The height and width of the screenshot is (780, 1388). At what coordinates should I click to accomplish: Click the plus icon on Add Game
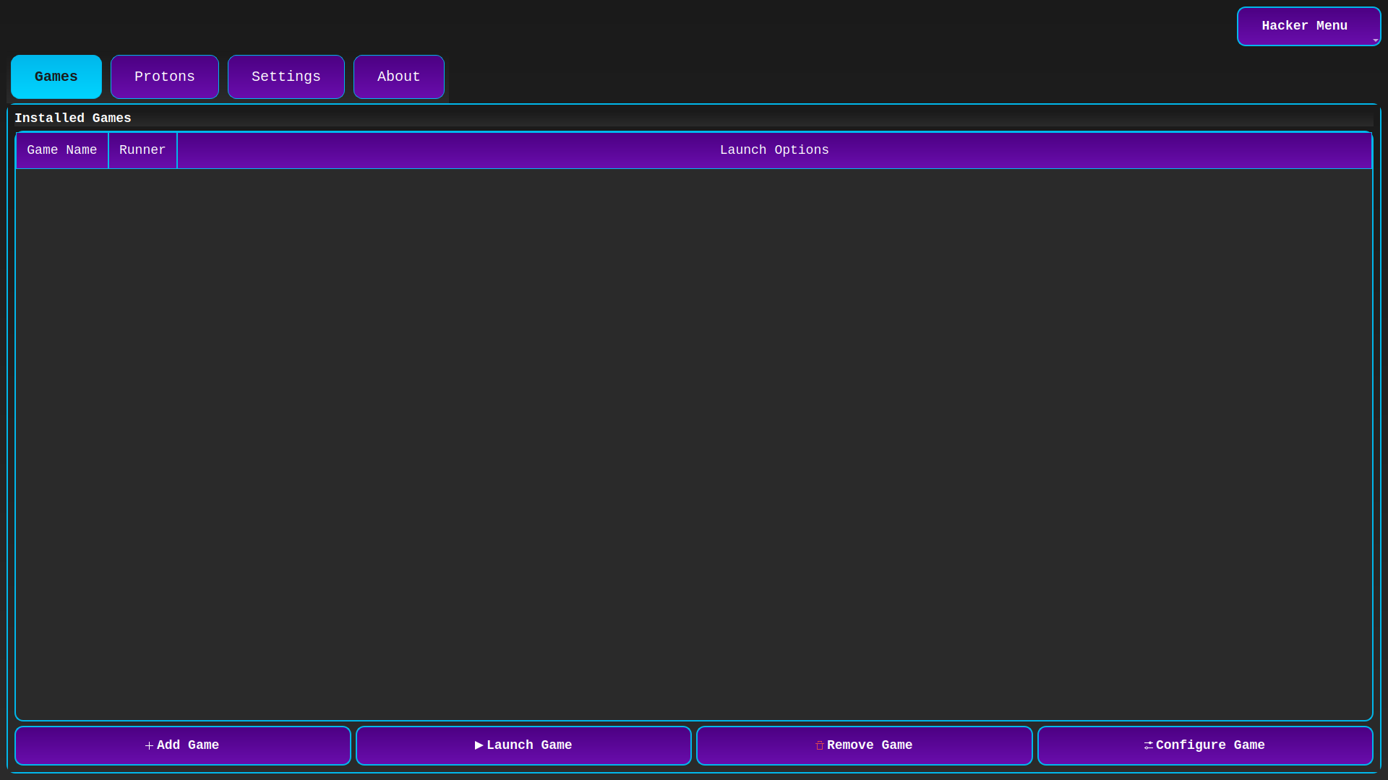(x=149, y=745)
